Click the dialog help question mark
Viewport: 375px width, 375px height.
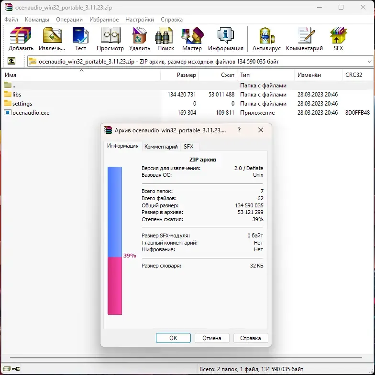click(x=239, y=130)
